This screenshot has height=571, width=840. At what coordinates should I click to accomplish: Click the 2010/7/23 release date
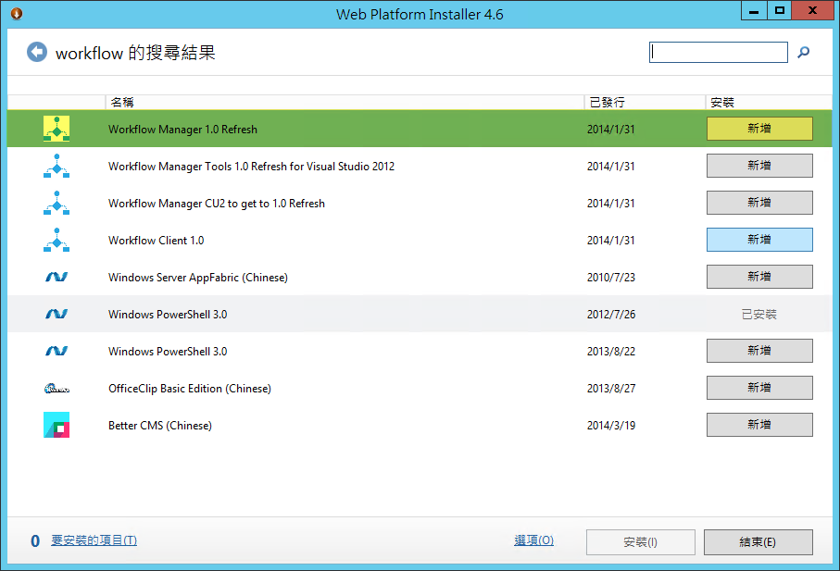[610, 278]
